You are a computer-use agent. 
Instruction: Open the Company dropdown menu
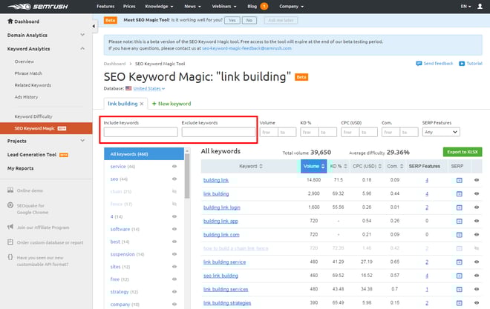[x=291, y=6]
